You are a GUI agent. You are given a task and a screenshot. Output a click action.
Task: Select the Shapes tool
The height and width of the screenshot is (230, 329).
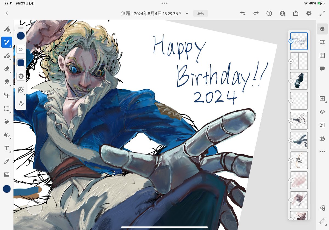click(x=7, y=135)
